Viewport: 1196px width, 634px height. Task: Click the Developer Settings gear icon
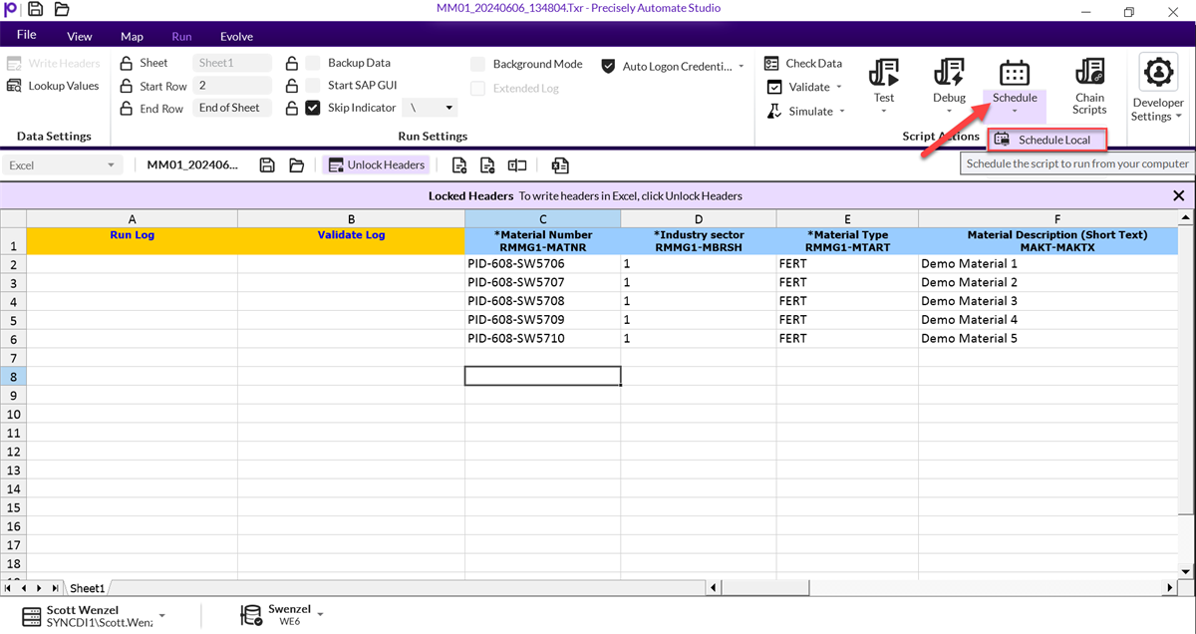pyautogui.click(x=1158, y=74)
